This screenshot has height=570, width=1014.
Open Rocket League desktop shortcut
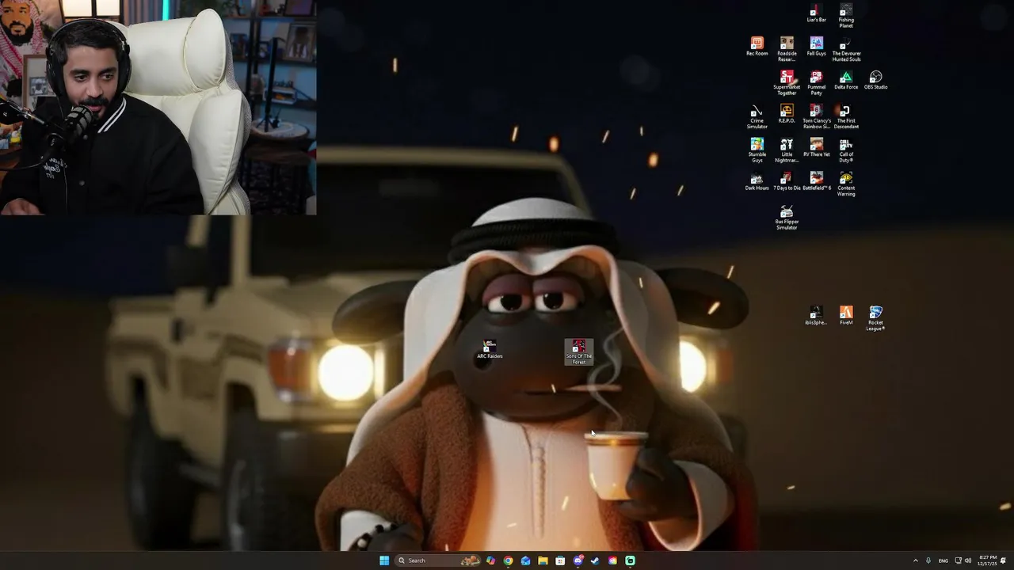875,318
